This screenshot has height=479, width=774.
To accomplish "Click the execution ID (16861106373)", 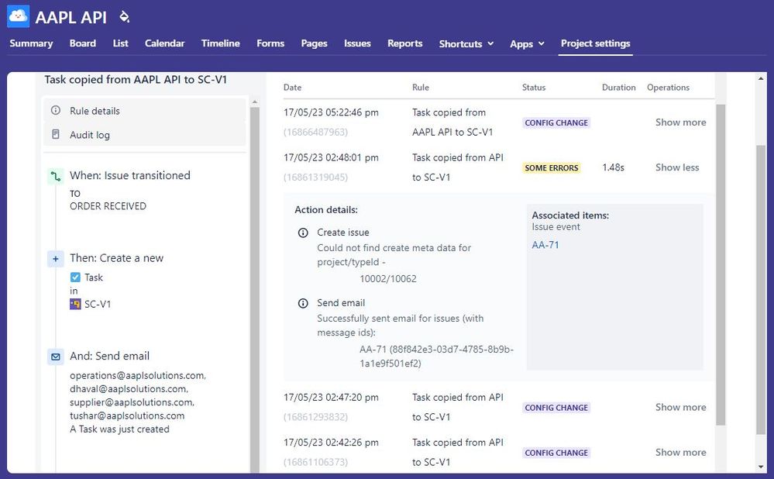I will [315, 462].
